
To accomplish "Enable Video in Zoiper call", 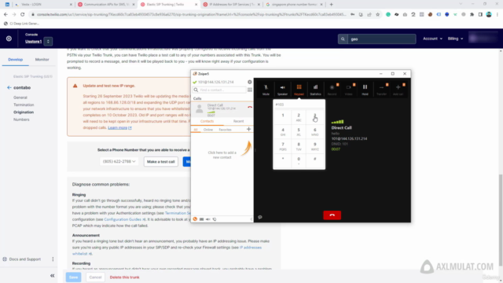I will pyautogui.click(x=348, y=90).
